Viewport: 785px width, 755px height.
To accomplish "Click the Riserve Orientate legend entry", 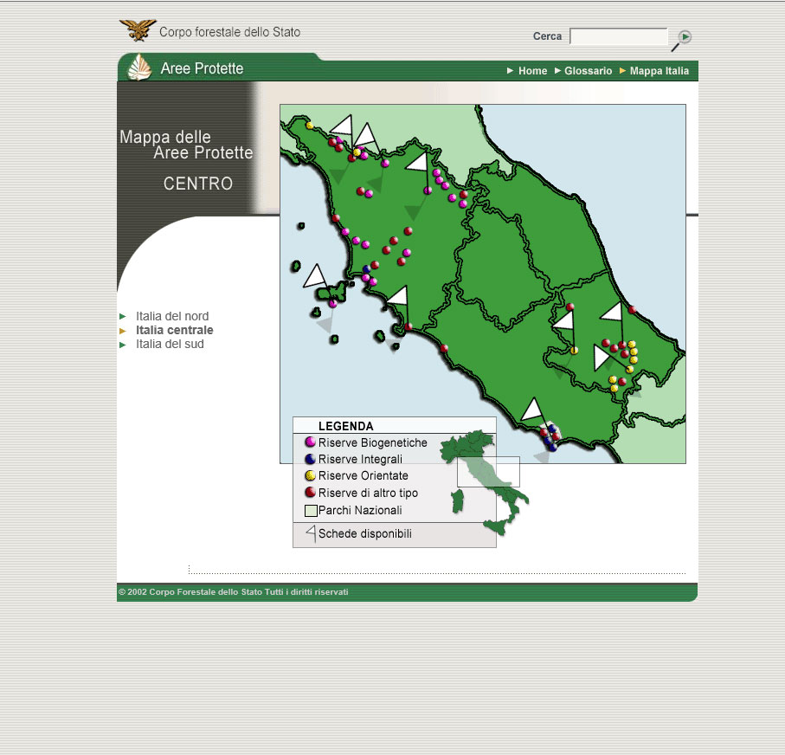I will [x=363, y=475].
